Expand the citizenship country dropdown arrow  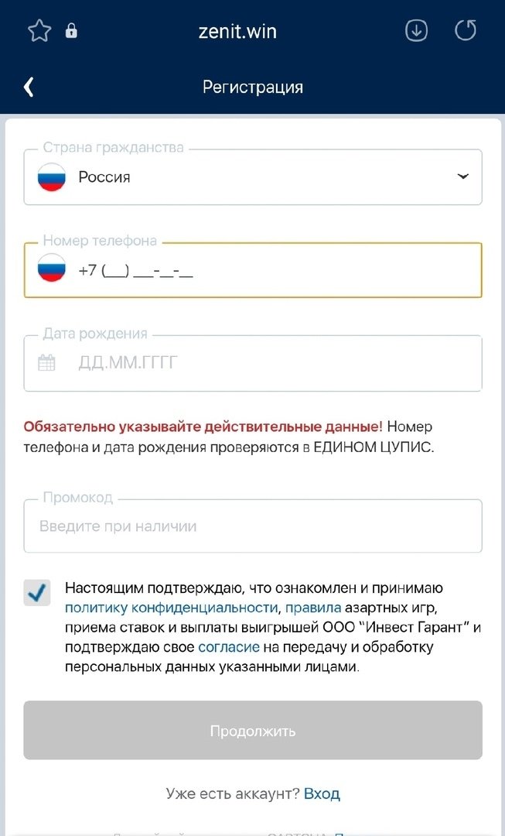pos(462,177)
